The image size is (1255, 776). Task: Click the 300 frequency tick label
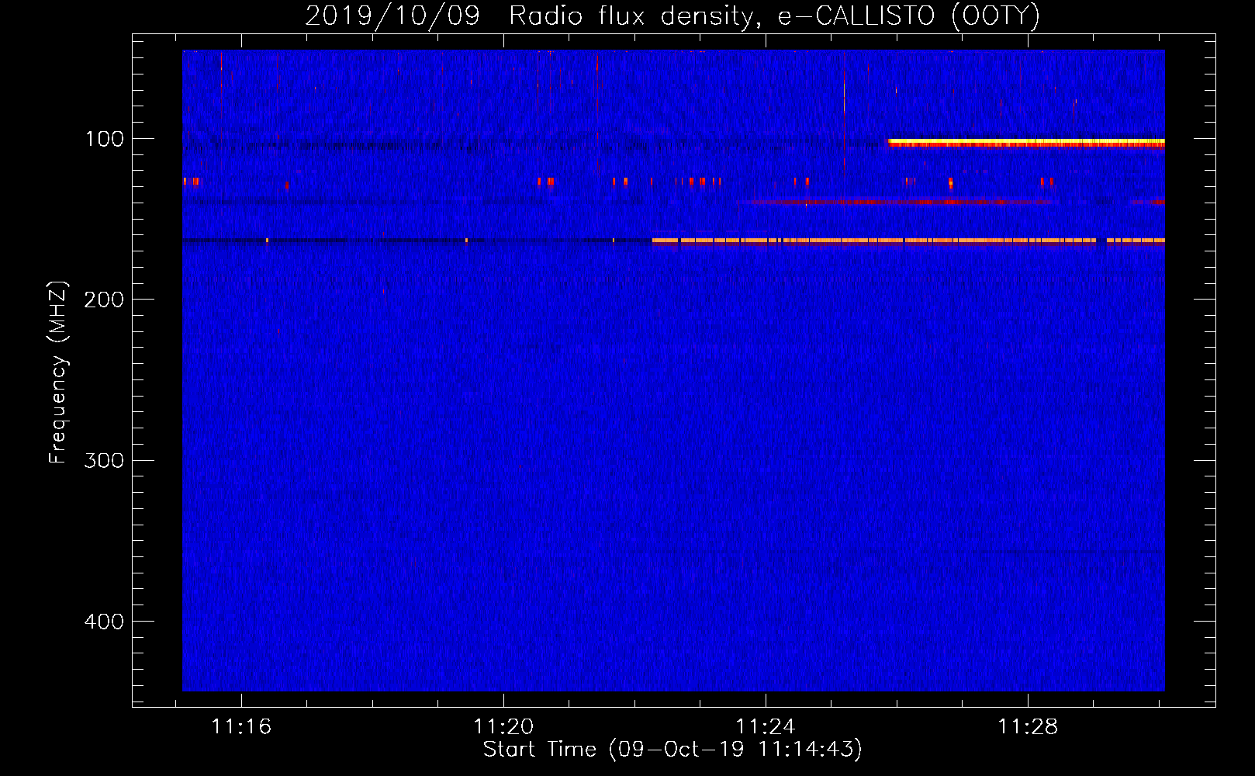point(103,460)
